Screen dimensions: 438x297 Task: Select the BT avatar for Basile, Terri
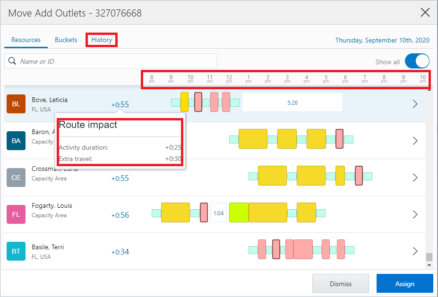click(17, 251)
